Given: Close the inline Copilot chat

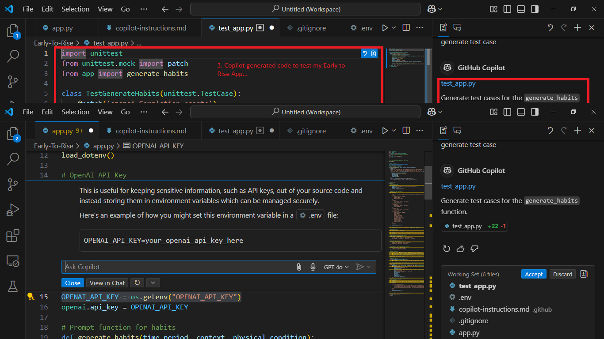Looking at the screenshot, I should coord(73,283).
